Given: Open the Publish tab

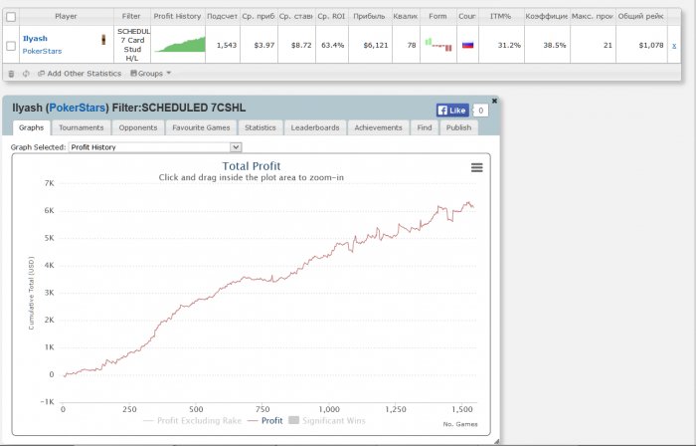Looking at the screenshot, I should click(x=458, y=128).
